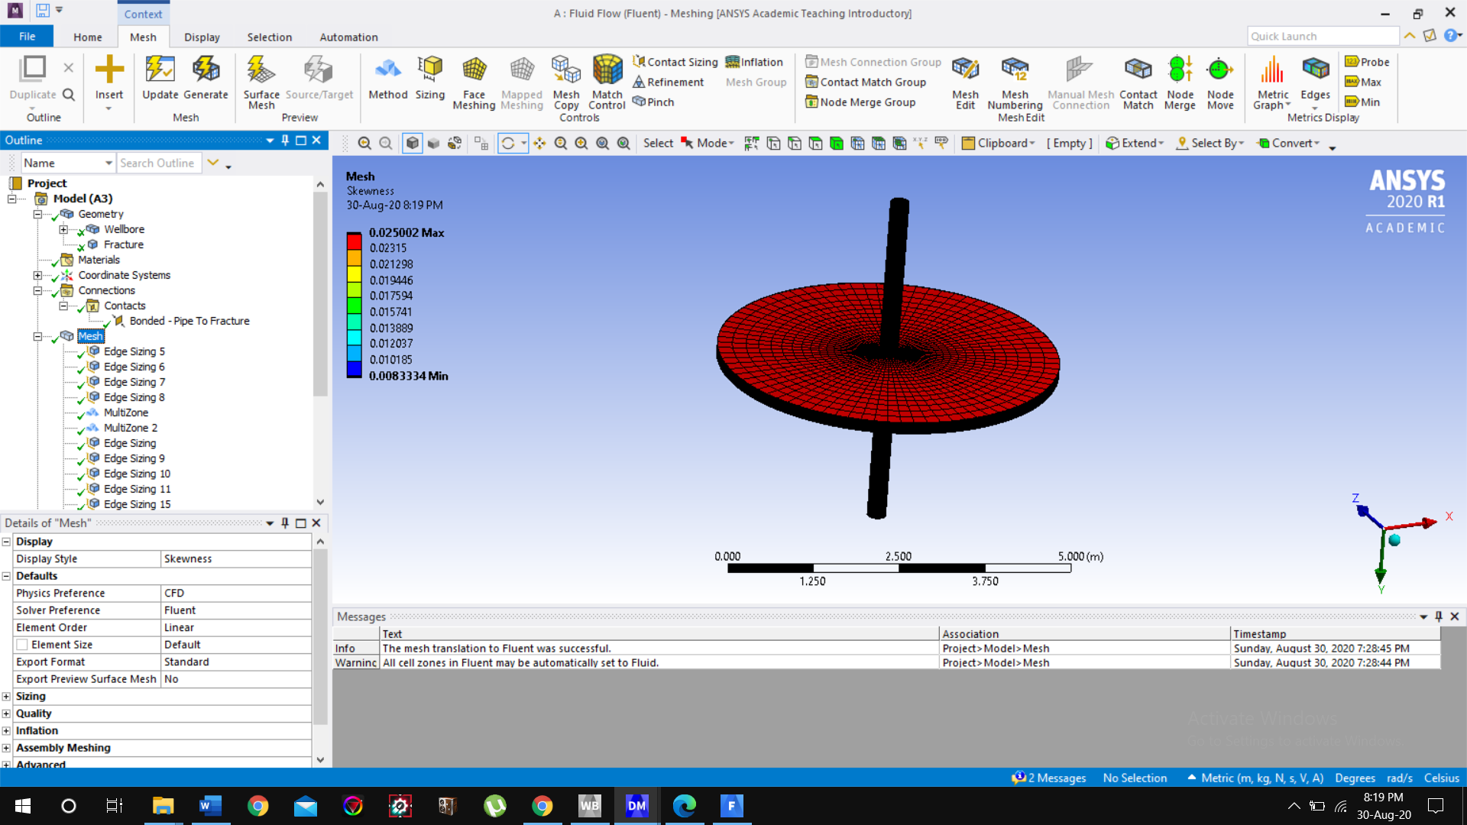Click the Refinement button
Viewport: 1467px width, 825px height.
pos(668,82)
